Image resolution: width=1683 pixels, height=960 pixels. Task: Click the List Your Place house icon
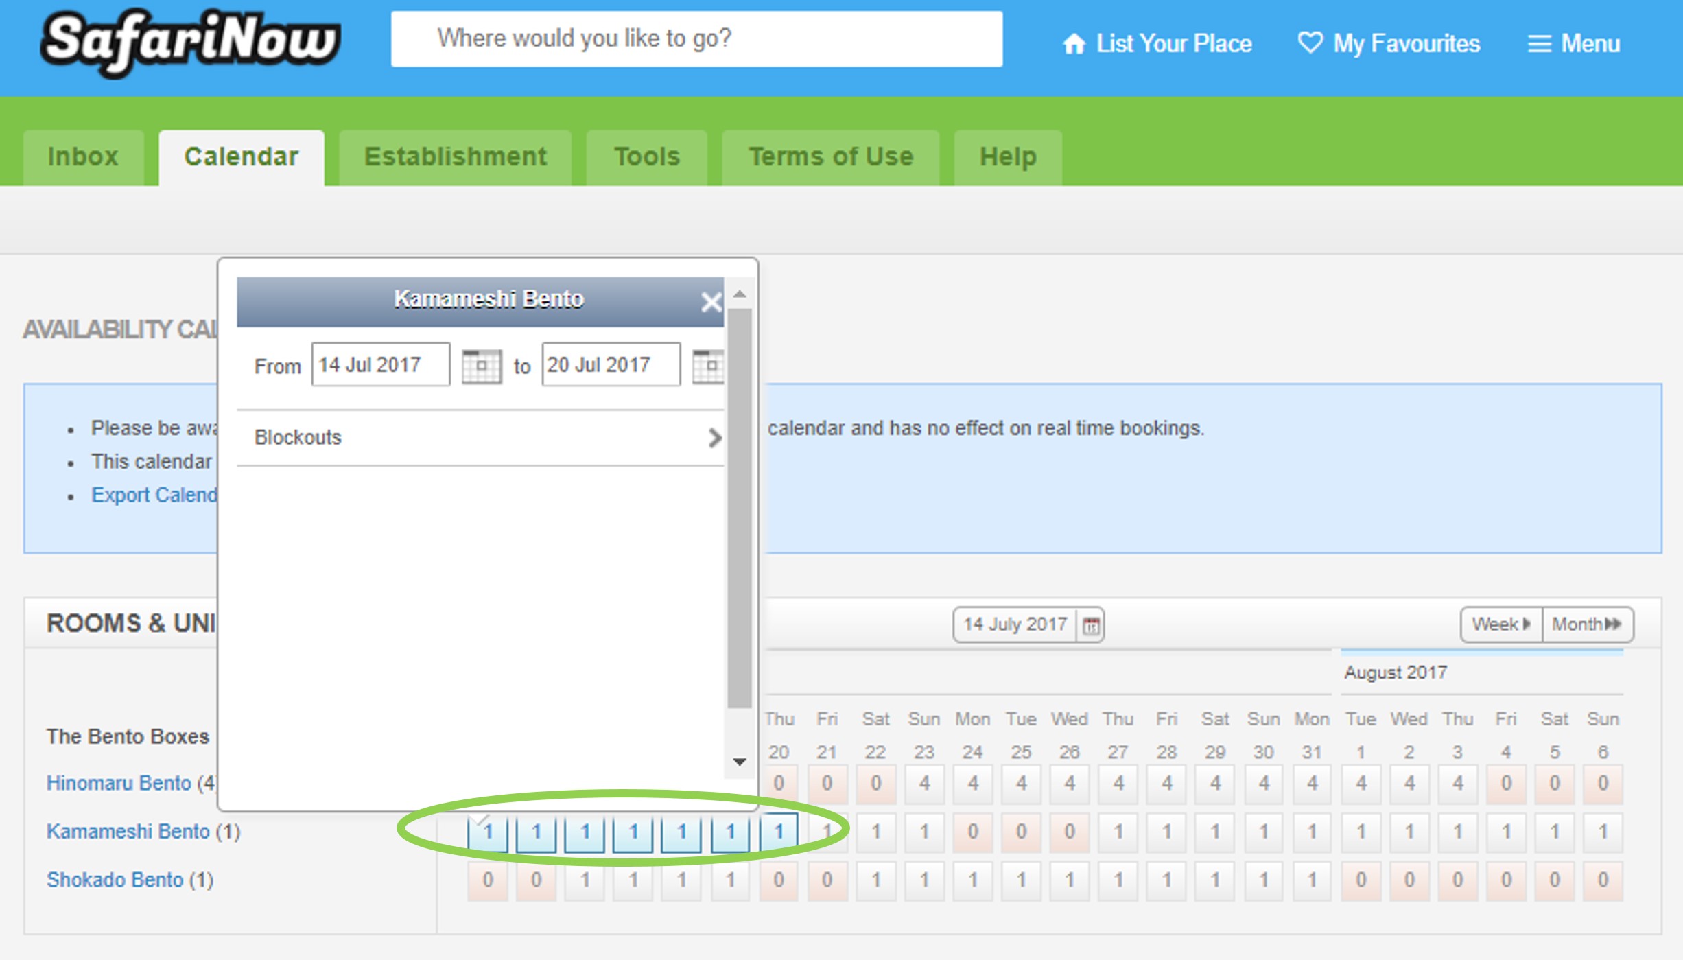coord(1074,44)
